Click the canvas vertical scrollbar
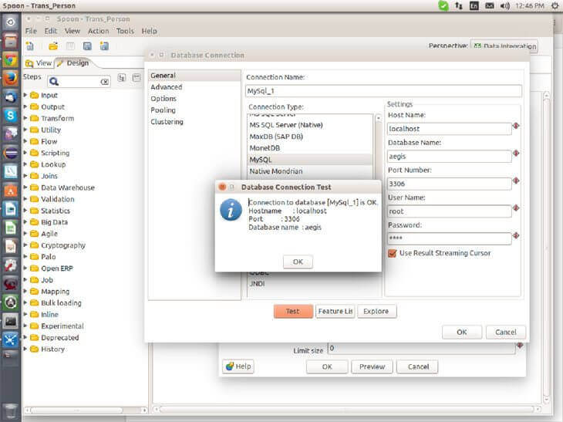The height and width of the screenshot is (422, 563). [x=547, y=248]
